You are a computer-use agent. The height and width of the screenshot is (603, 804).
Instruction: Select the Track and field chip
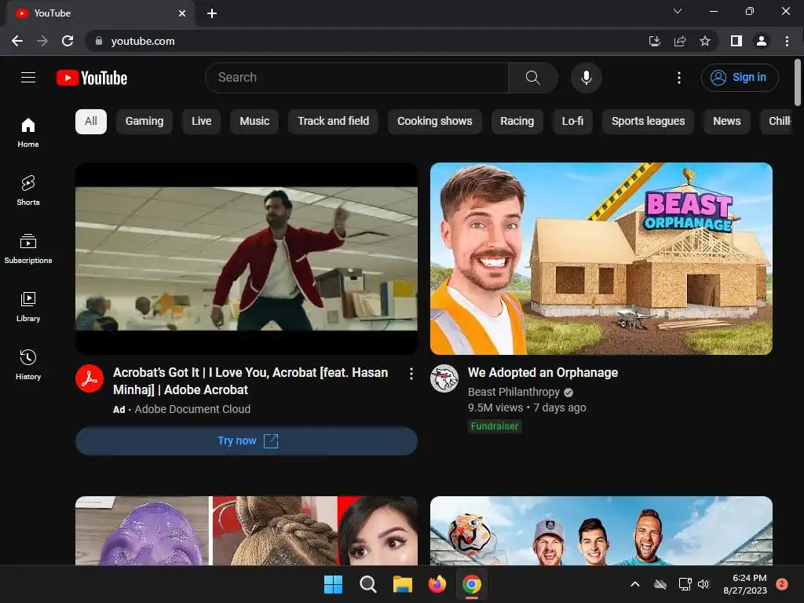333,122
